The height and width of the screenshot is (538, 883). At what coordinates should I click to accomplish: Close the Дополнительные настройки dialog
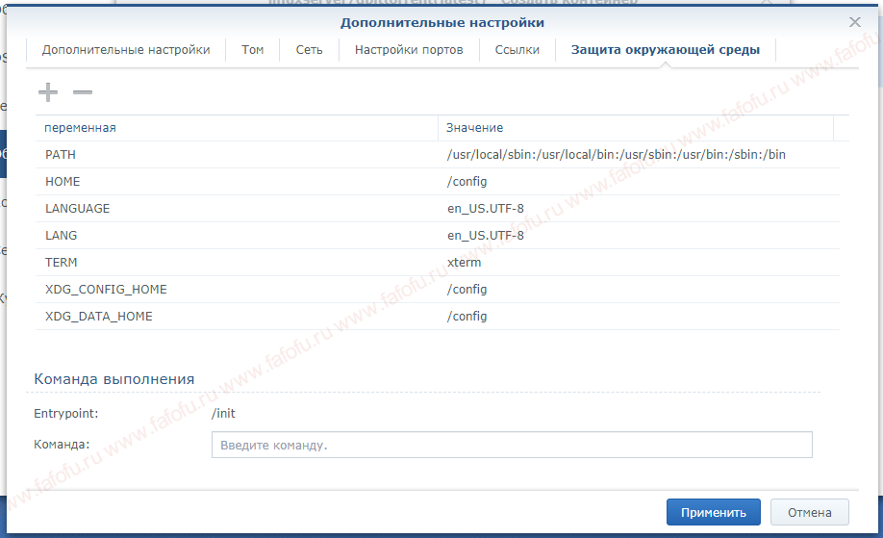coord(855,22)
